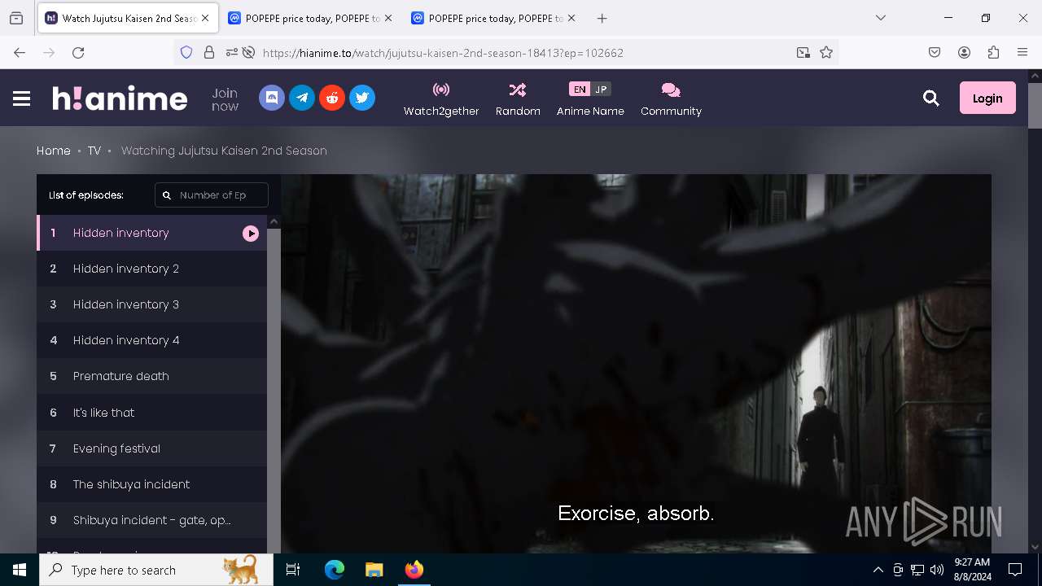Show hidden system tray icons
Image resolution: width=1042 pixels, height=586 pixels.
(x=878, y=570)
